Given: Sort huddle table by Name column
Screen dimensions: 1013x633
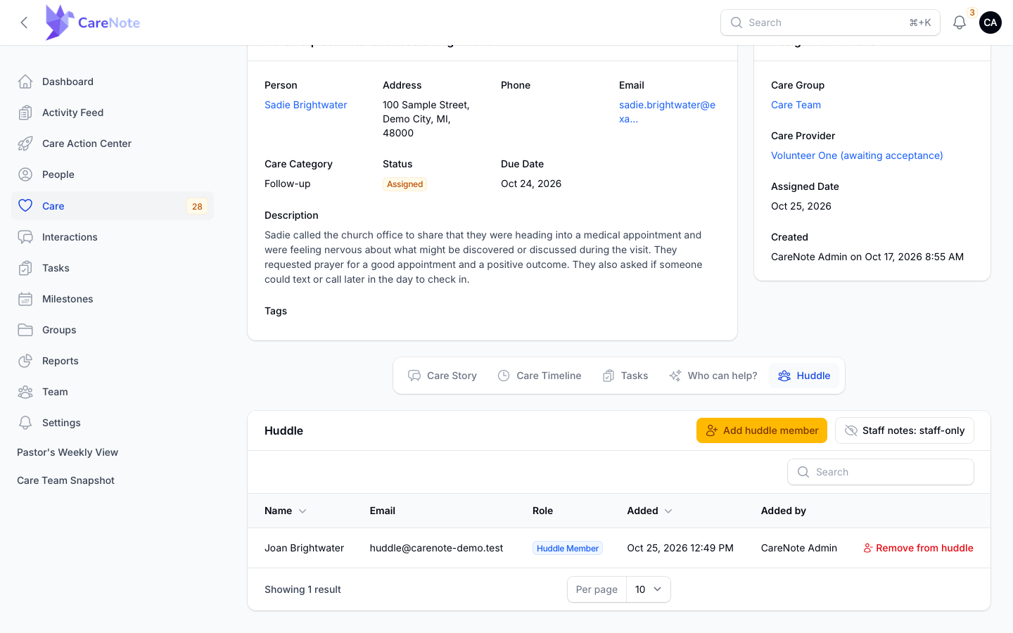Looking at the screenshot, I should (286, 511).
